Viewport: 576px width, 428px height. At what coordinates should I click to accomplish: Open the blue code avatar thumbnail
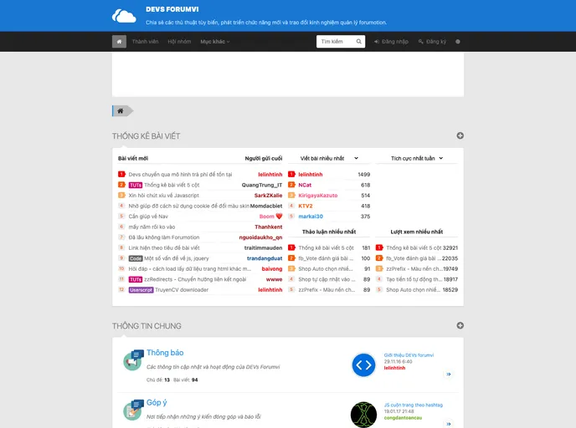point(363,364)
